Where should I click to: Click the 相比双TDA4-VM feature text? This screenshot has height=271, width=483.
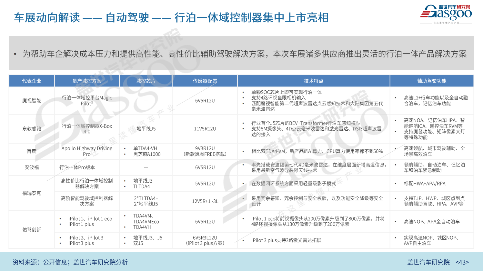(x=317, y=151)
